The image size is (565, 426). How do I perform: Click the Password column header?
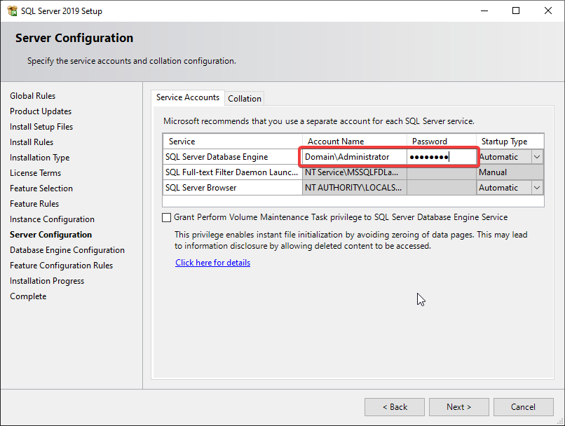tap(442, 141)
